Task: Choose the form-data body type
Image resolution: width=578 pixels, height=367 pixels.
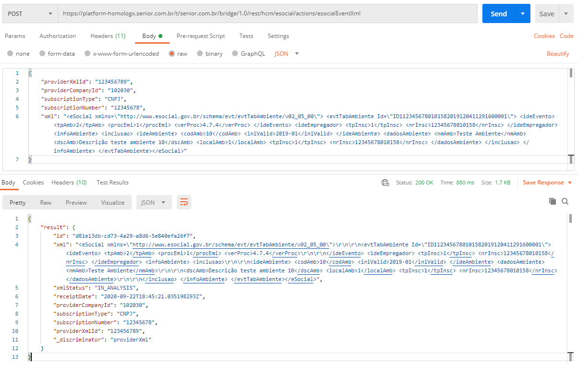Action: click(x=42, y=54)
